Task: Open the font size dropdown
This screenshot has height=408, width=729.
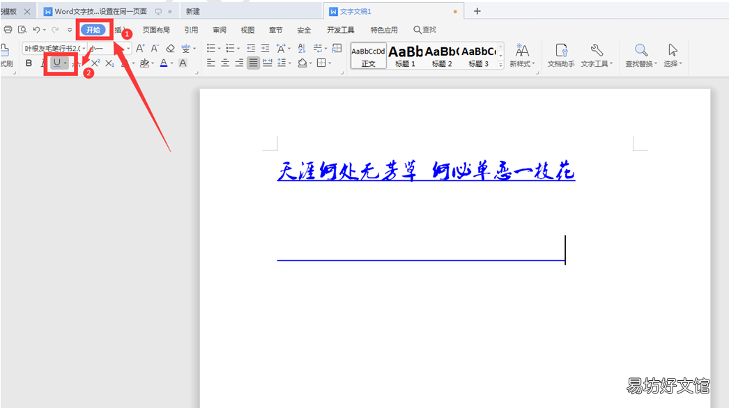Action: tap(128, 48)
